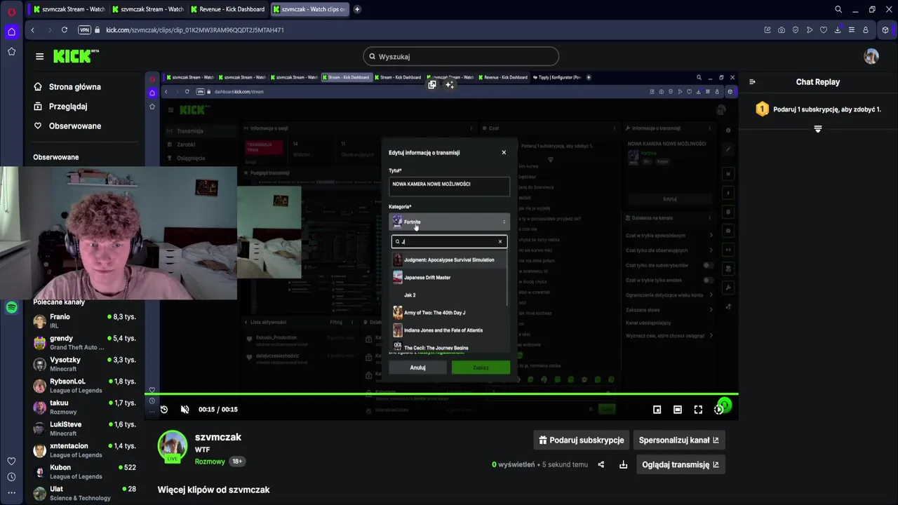Toggle the Kick hamburger sidebar menu
The width and height of the screenshot is (898, 505).
coord(39,56)
